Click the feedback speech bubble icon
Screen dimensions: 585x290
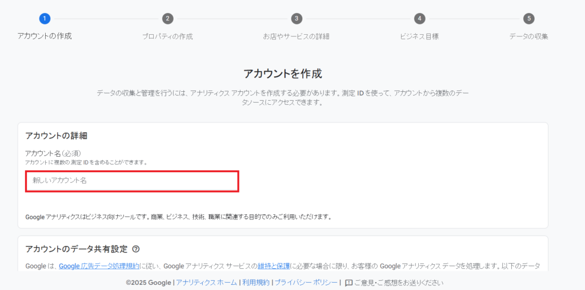[x=348, y=283]
